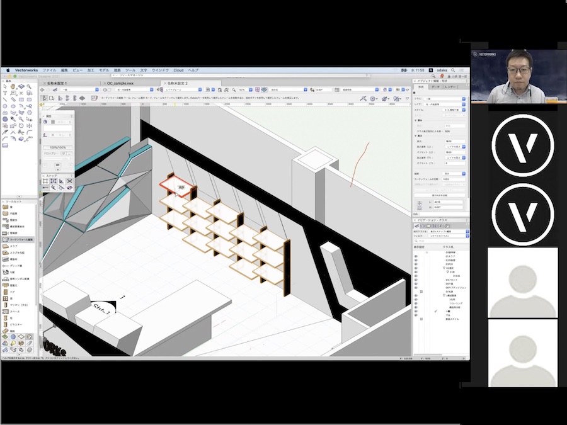Collapse the 高さ section triangle
The height and width of the screenshot is (425, 567).
tap(416, 136)
